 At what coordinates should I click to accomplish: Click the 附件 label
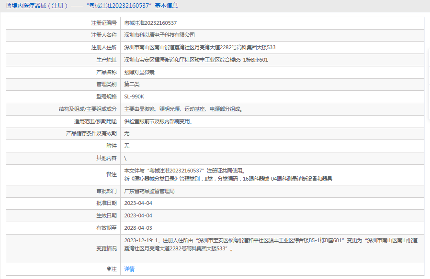point(112,146)
